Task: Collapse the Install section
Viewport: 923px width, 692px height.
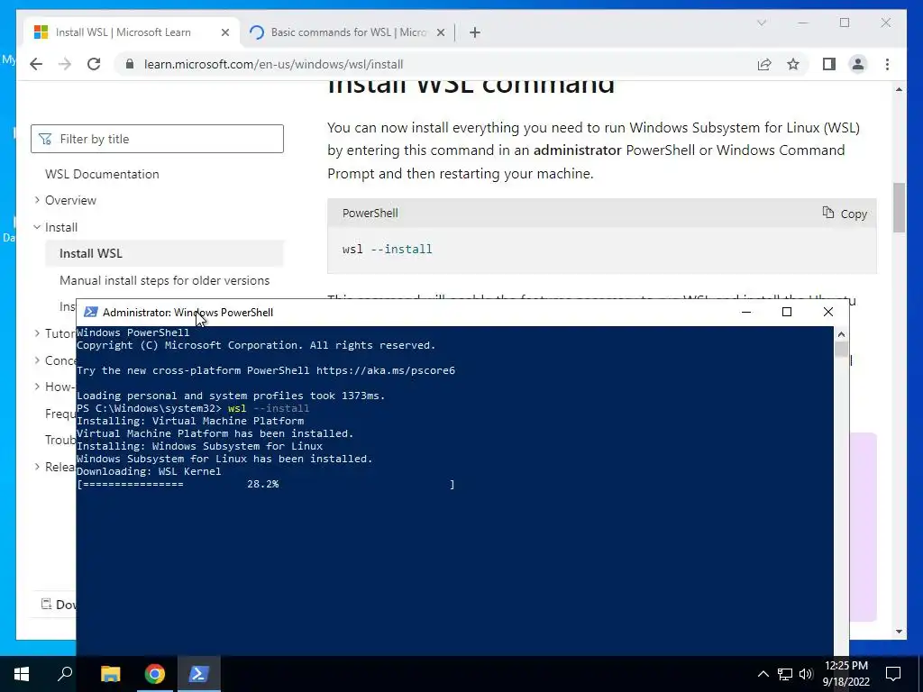Action: 37,227
